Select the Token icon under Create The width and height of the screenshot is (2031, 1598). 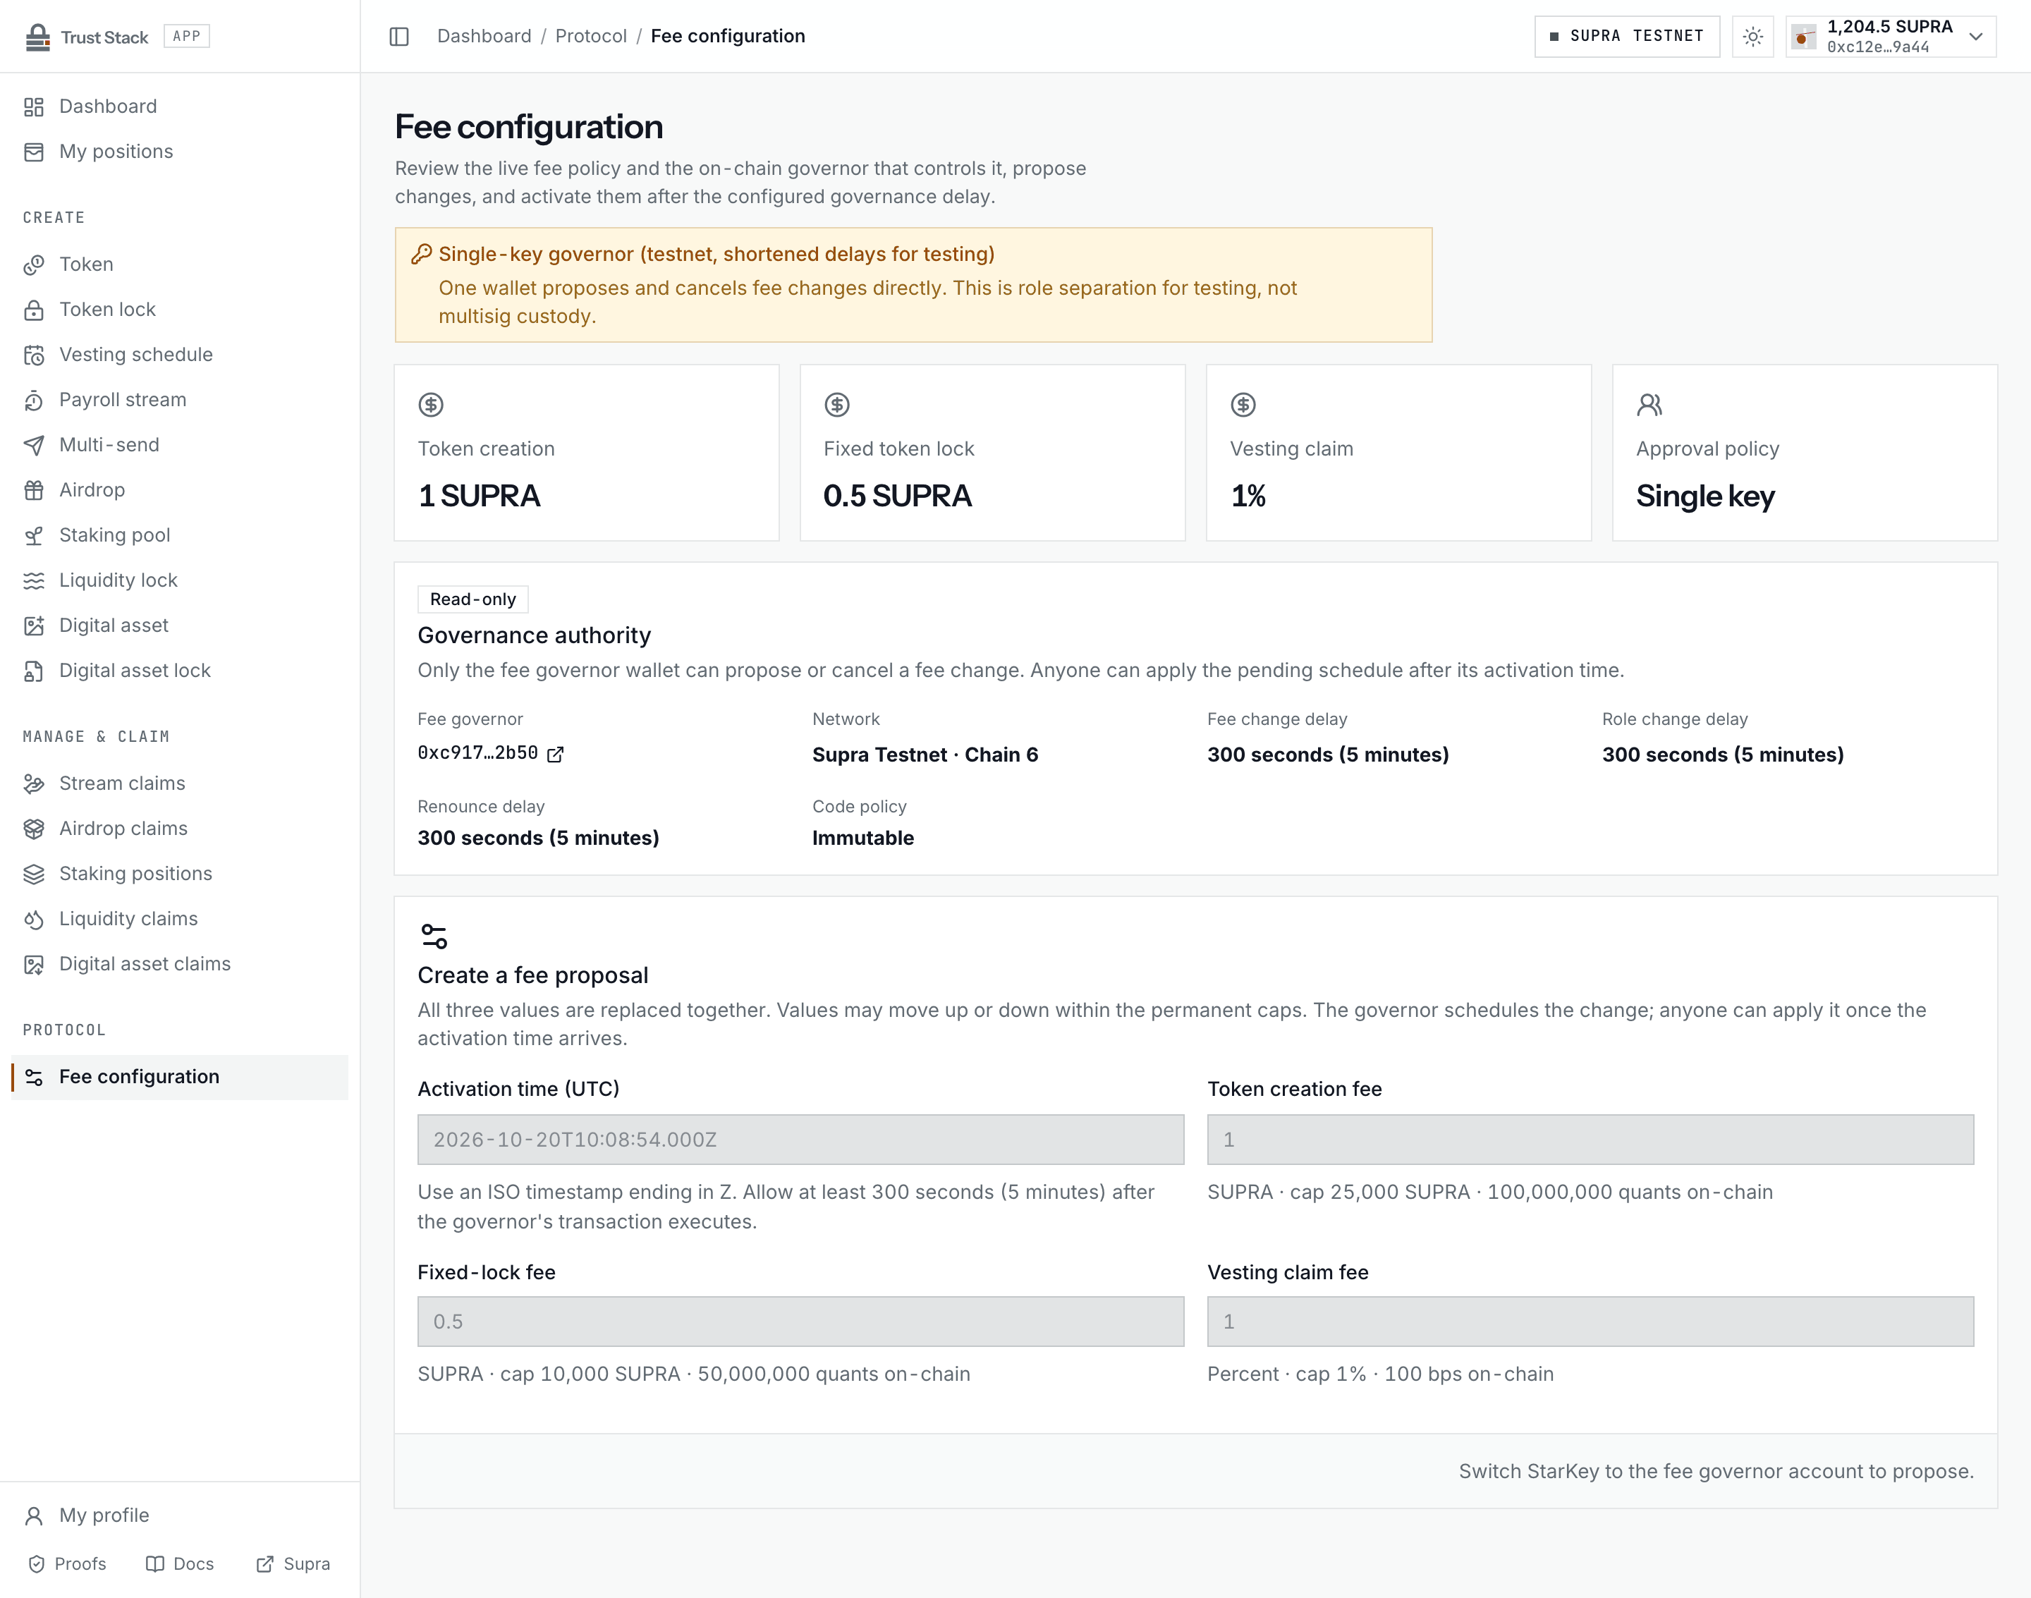tap(34, 264)
